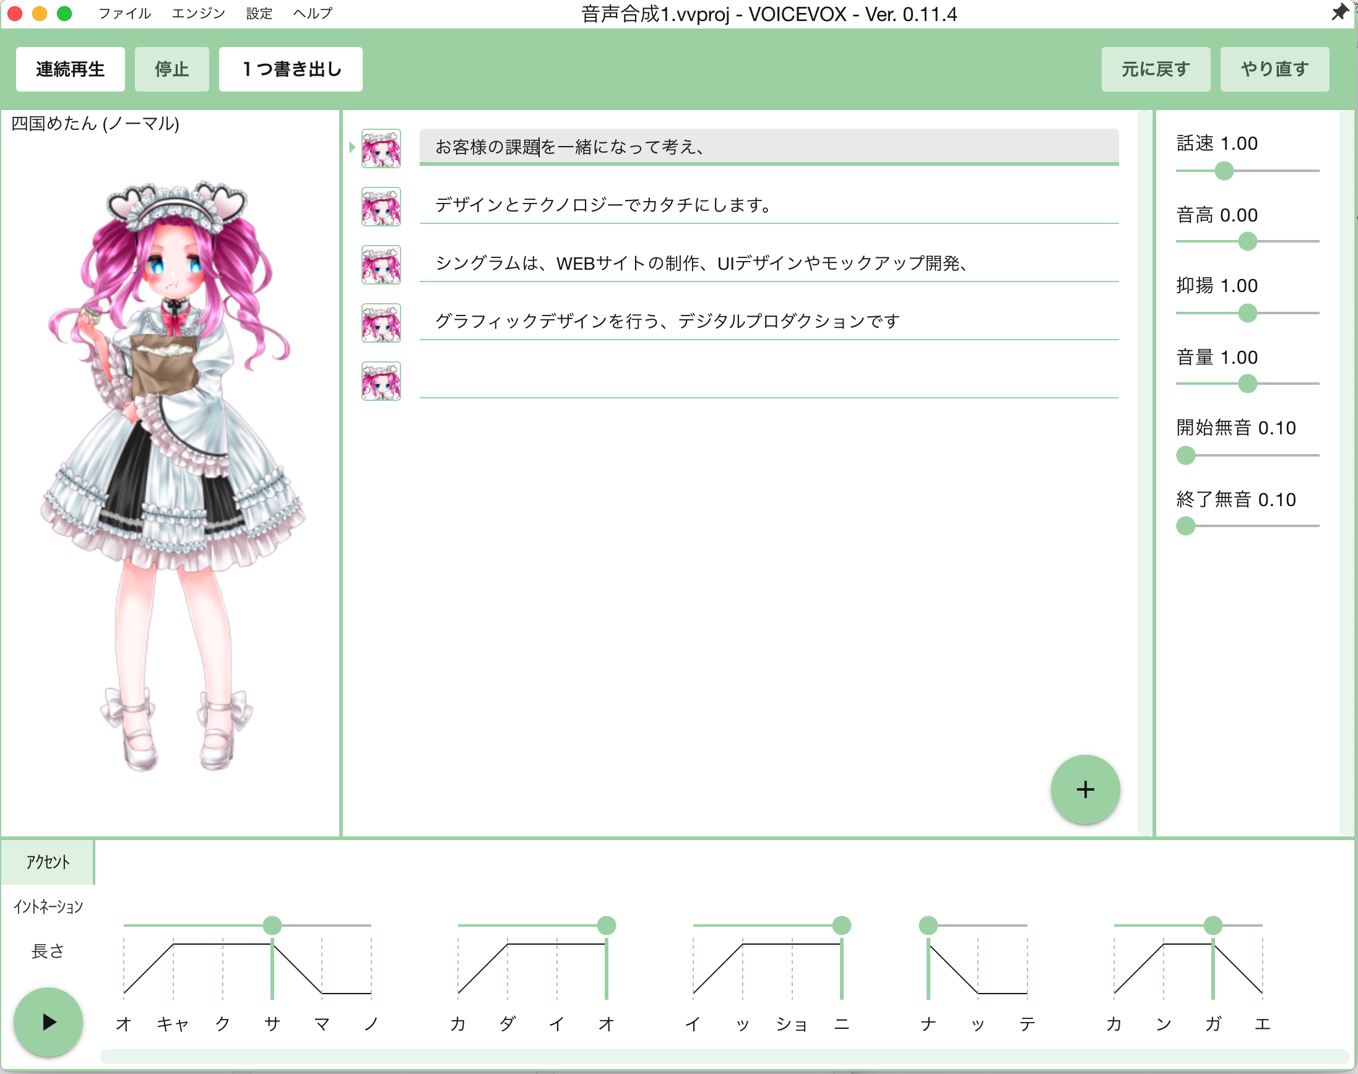
Task: Click the やり直す redo button
Action: click(1274, 69)
